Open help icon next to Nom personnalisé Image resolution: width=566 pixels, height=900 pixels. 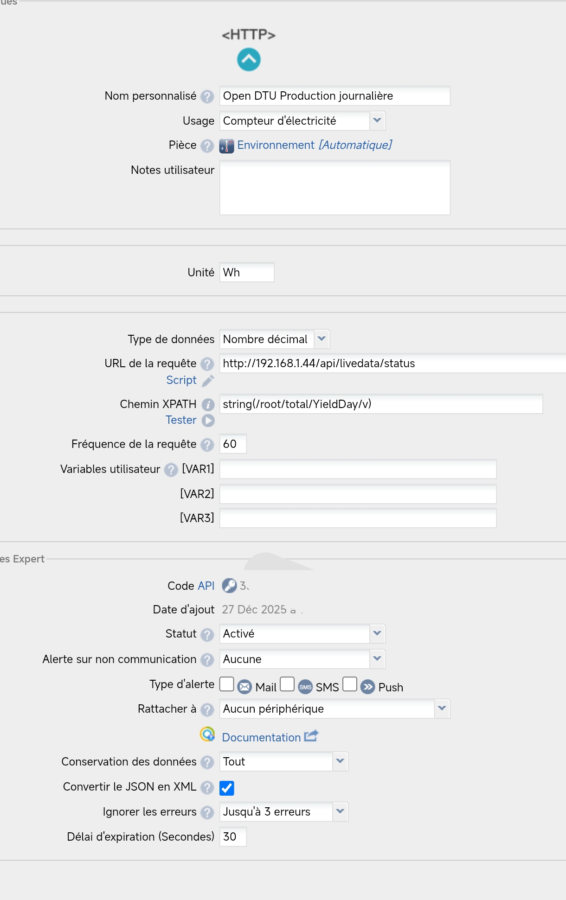(x=207, y=96)
